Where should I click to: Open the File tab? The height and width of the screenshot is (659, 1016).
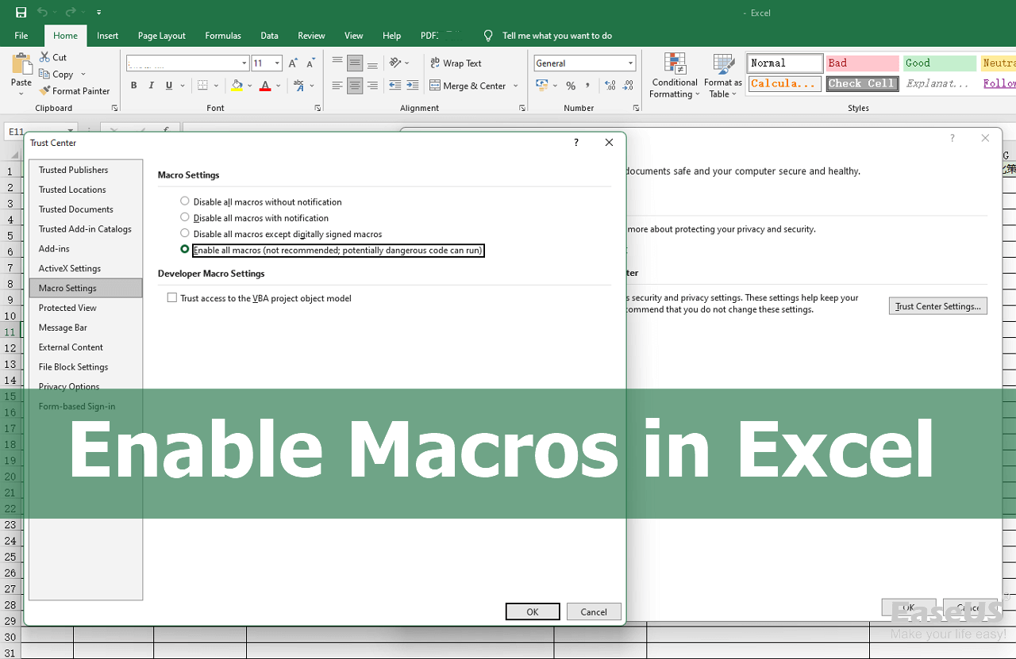pos(21,36)
